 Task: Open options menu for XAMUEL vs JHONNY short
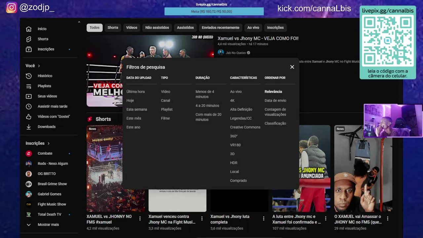click(x=140, y=218)
